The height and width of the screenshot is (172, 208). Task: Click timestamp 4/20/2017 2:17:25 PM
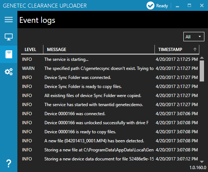coord(177,59)
